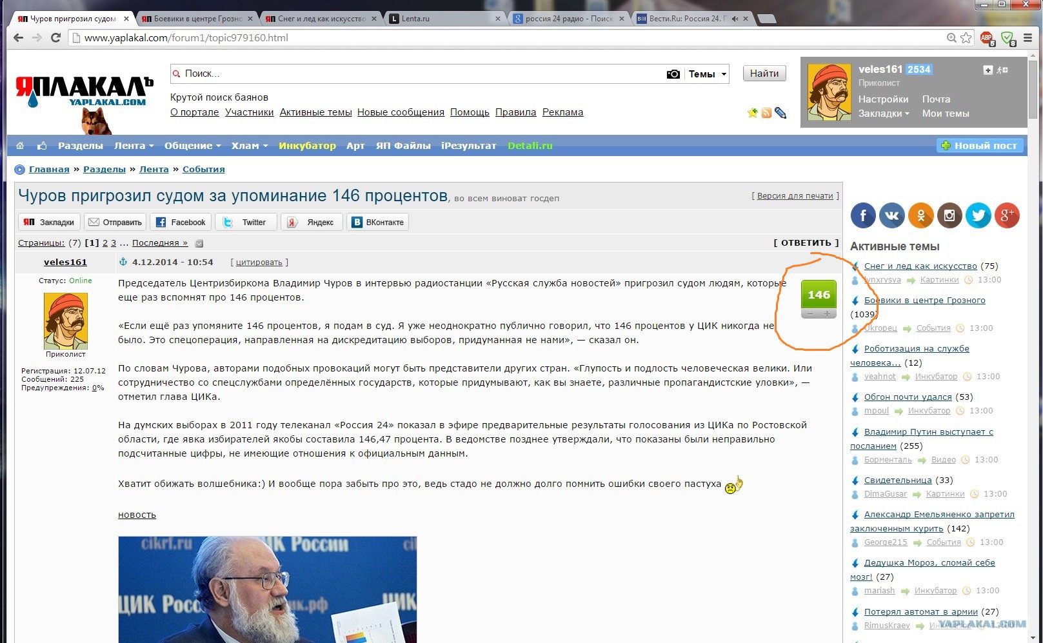Open the Владимир Путин выступает с посланием topic

click(922, 439)
